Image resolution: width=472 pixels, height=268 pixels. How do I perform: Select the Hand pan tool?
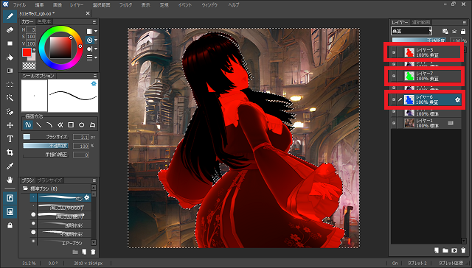point(10,180)
